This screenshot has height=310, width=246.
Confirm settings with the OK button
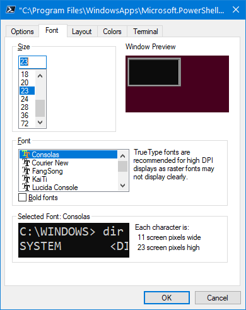pyautogui.click(x=167, y=298)
